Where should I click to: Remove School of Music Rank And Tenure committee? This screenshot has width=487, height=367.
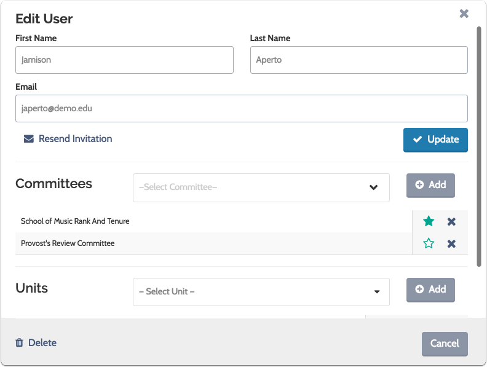pos(451,221)
